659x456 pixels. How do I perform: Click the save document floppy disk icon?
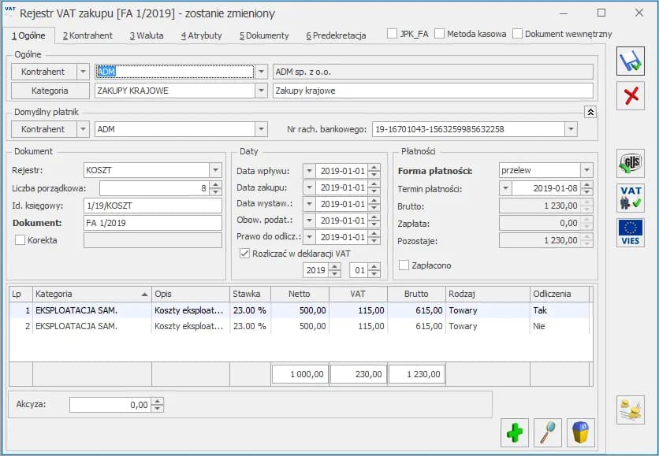click(x=630, y=61)
